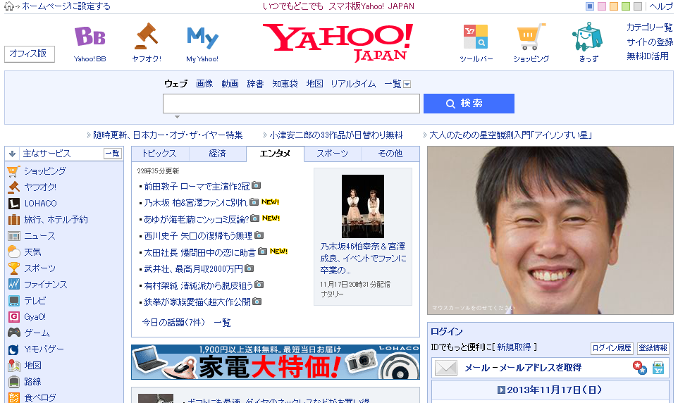678x403 pixels.
Task: Click the ニュース icon in sidebar
Action: coord(14,236)
